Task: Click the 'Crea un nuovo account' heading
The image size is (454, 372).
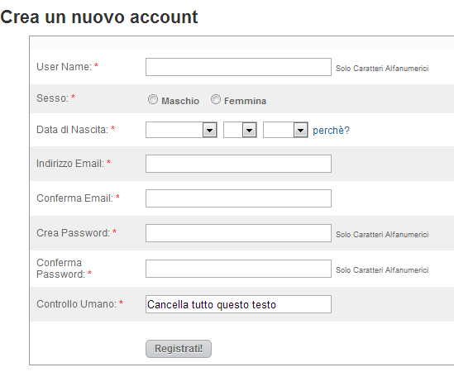Action: [99, 17]
